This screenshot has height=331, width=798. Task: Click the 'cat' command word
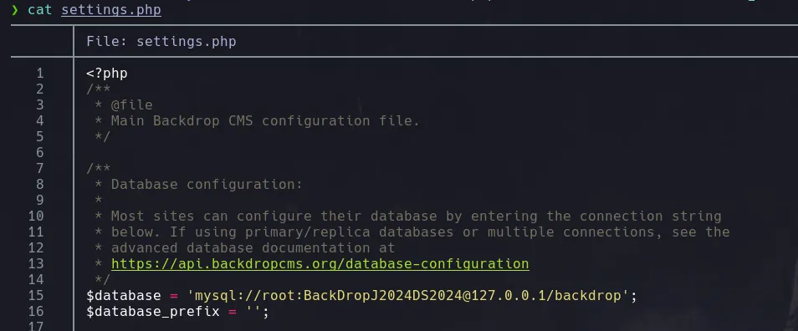click(39, 10)
